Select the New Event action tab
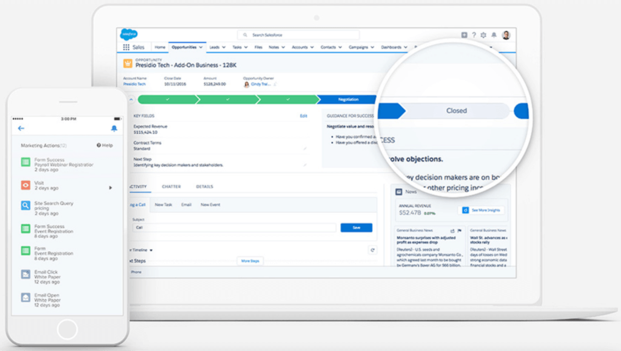621x351 pixels. pyautogui.click(x=210, y=205)
